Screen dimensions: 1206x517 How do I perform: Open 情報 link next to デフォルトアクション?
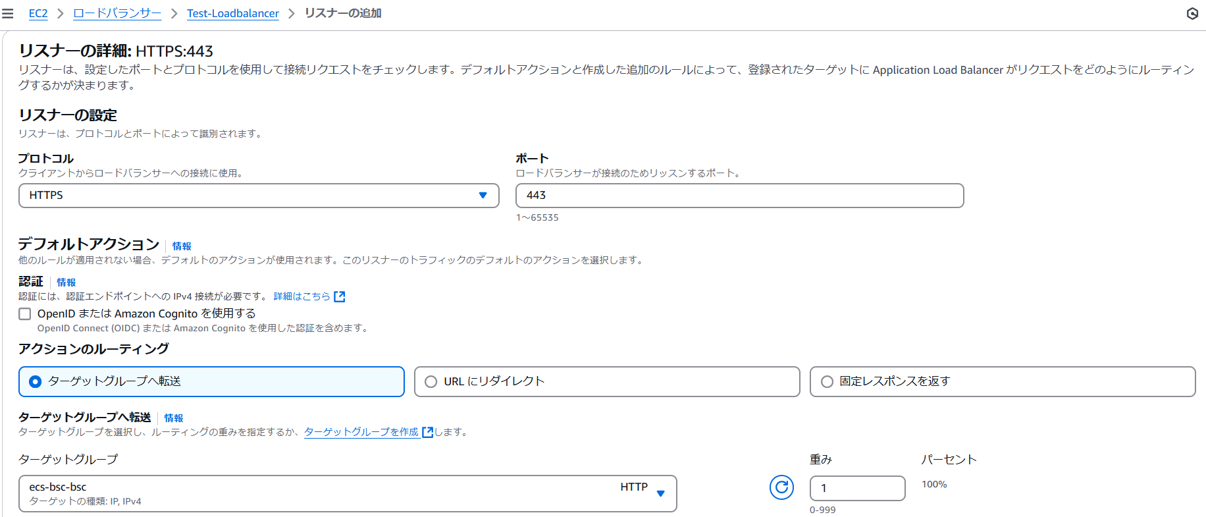(x=182, y=246)
